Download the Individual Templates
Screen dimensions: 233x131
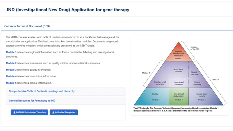pyautogui.click(x=64, y=112)
